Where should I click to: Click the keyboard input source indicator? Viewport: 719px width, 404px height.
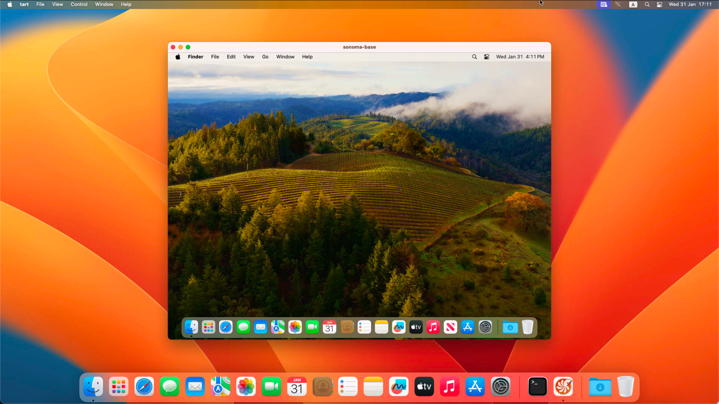[x=633, y=5]
